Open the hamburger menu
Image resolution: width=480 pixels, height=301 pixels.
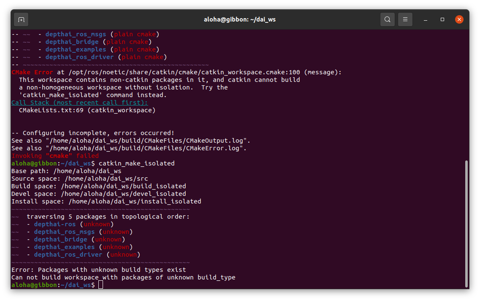click(405, 19)
